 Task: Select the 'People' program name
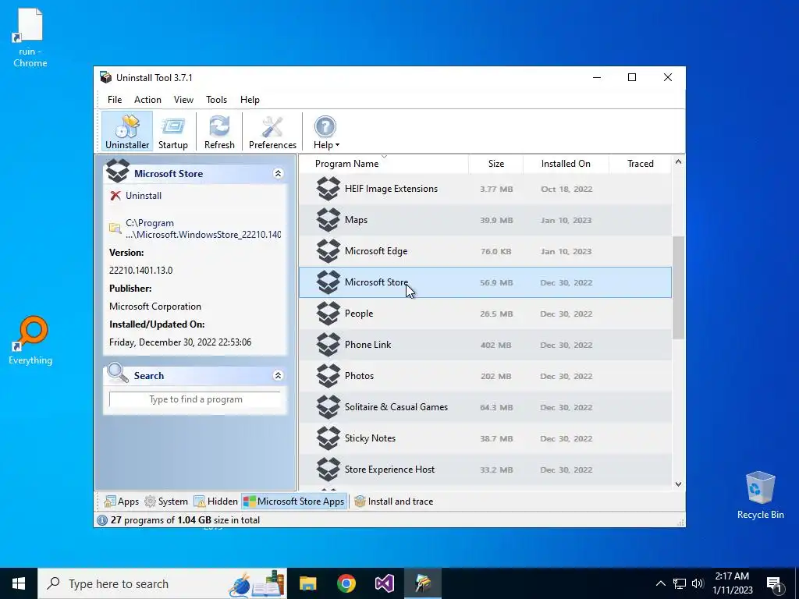[359, 314]
